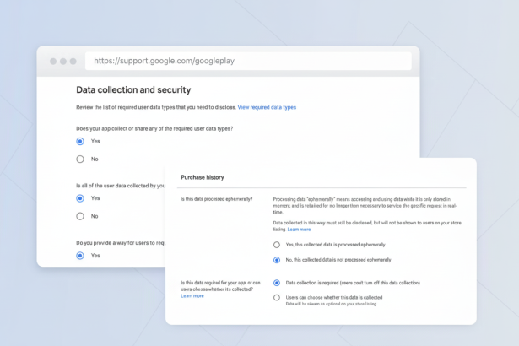Select 'Yes, this collected data is processed ephemerally'
Image resolution: width=519 pixels, height=346 pixels.
coord(277,245)
